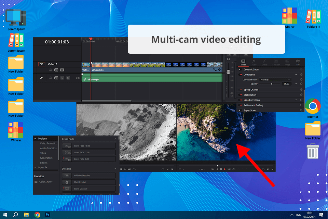Select Cross Fade +3 dB transition
Image resolution: width=328 pixels, height=219 pixels.
point(89,146)
